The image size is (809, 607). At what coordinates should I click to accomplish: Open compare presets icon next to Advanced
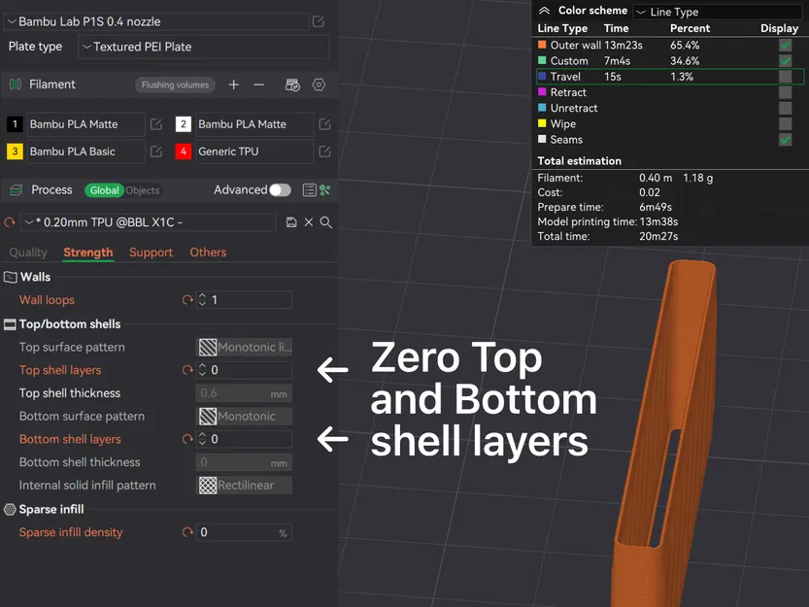click(325, 190)
